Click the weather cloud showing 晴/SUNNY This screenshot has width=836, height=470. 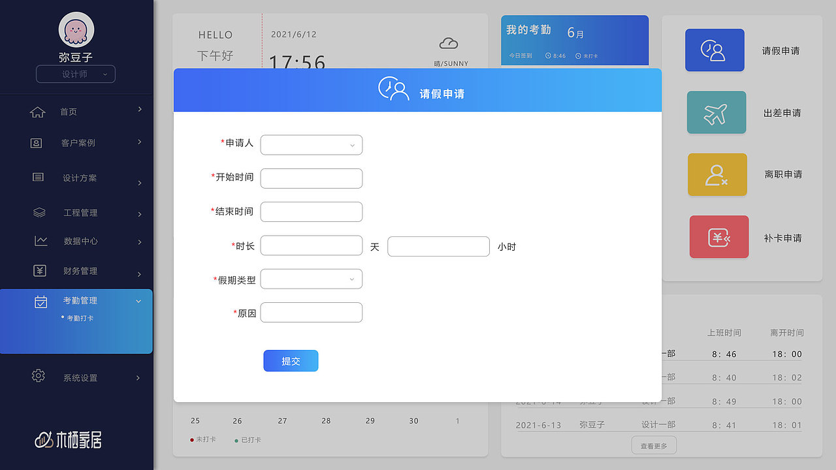pos(448,42)
